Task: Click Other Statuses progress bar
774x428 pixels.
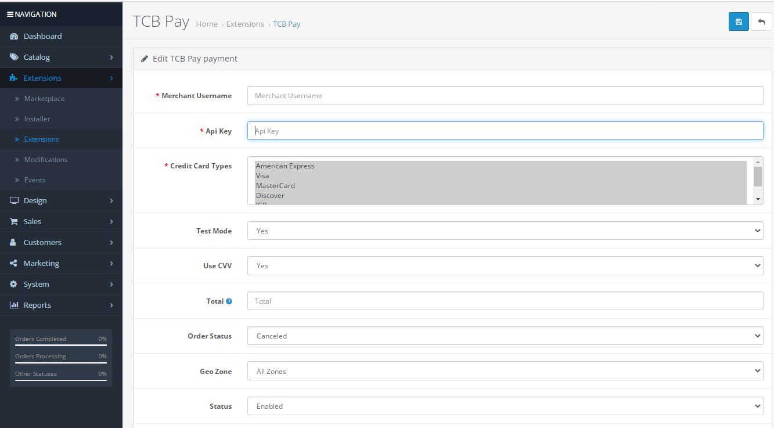Action: [x=61, y=380]
